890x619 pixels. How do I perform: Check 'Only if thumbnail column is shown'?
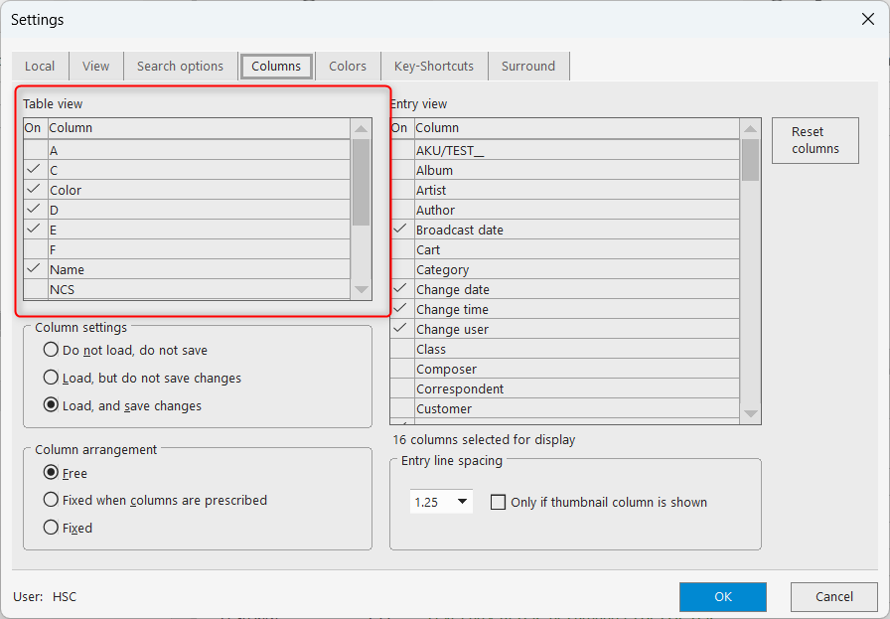(499, 503)
